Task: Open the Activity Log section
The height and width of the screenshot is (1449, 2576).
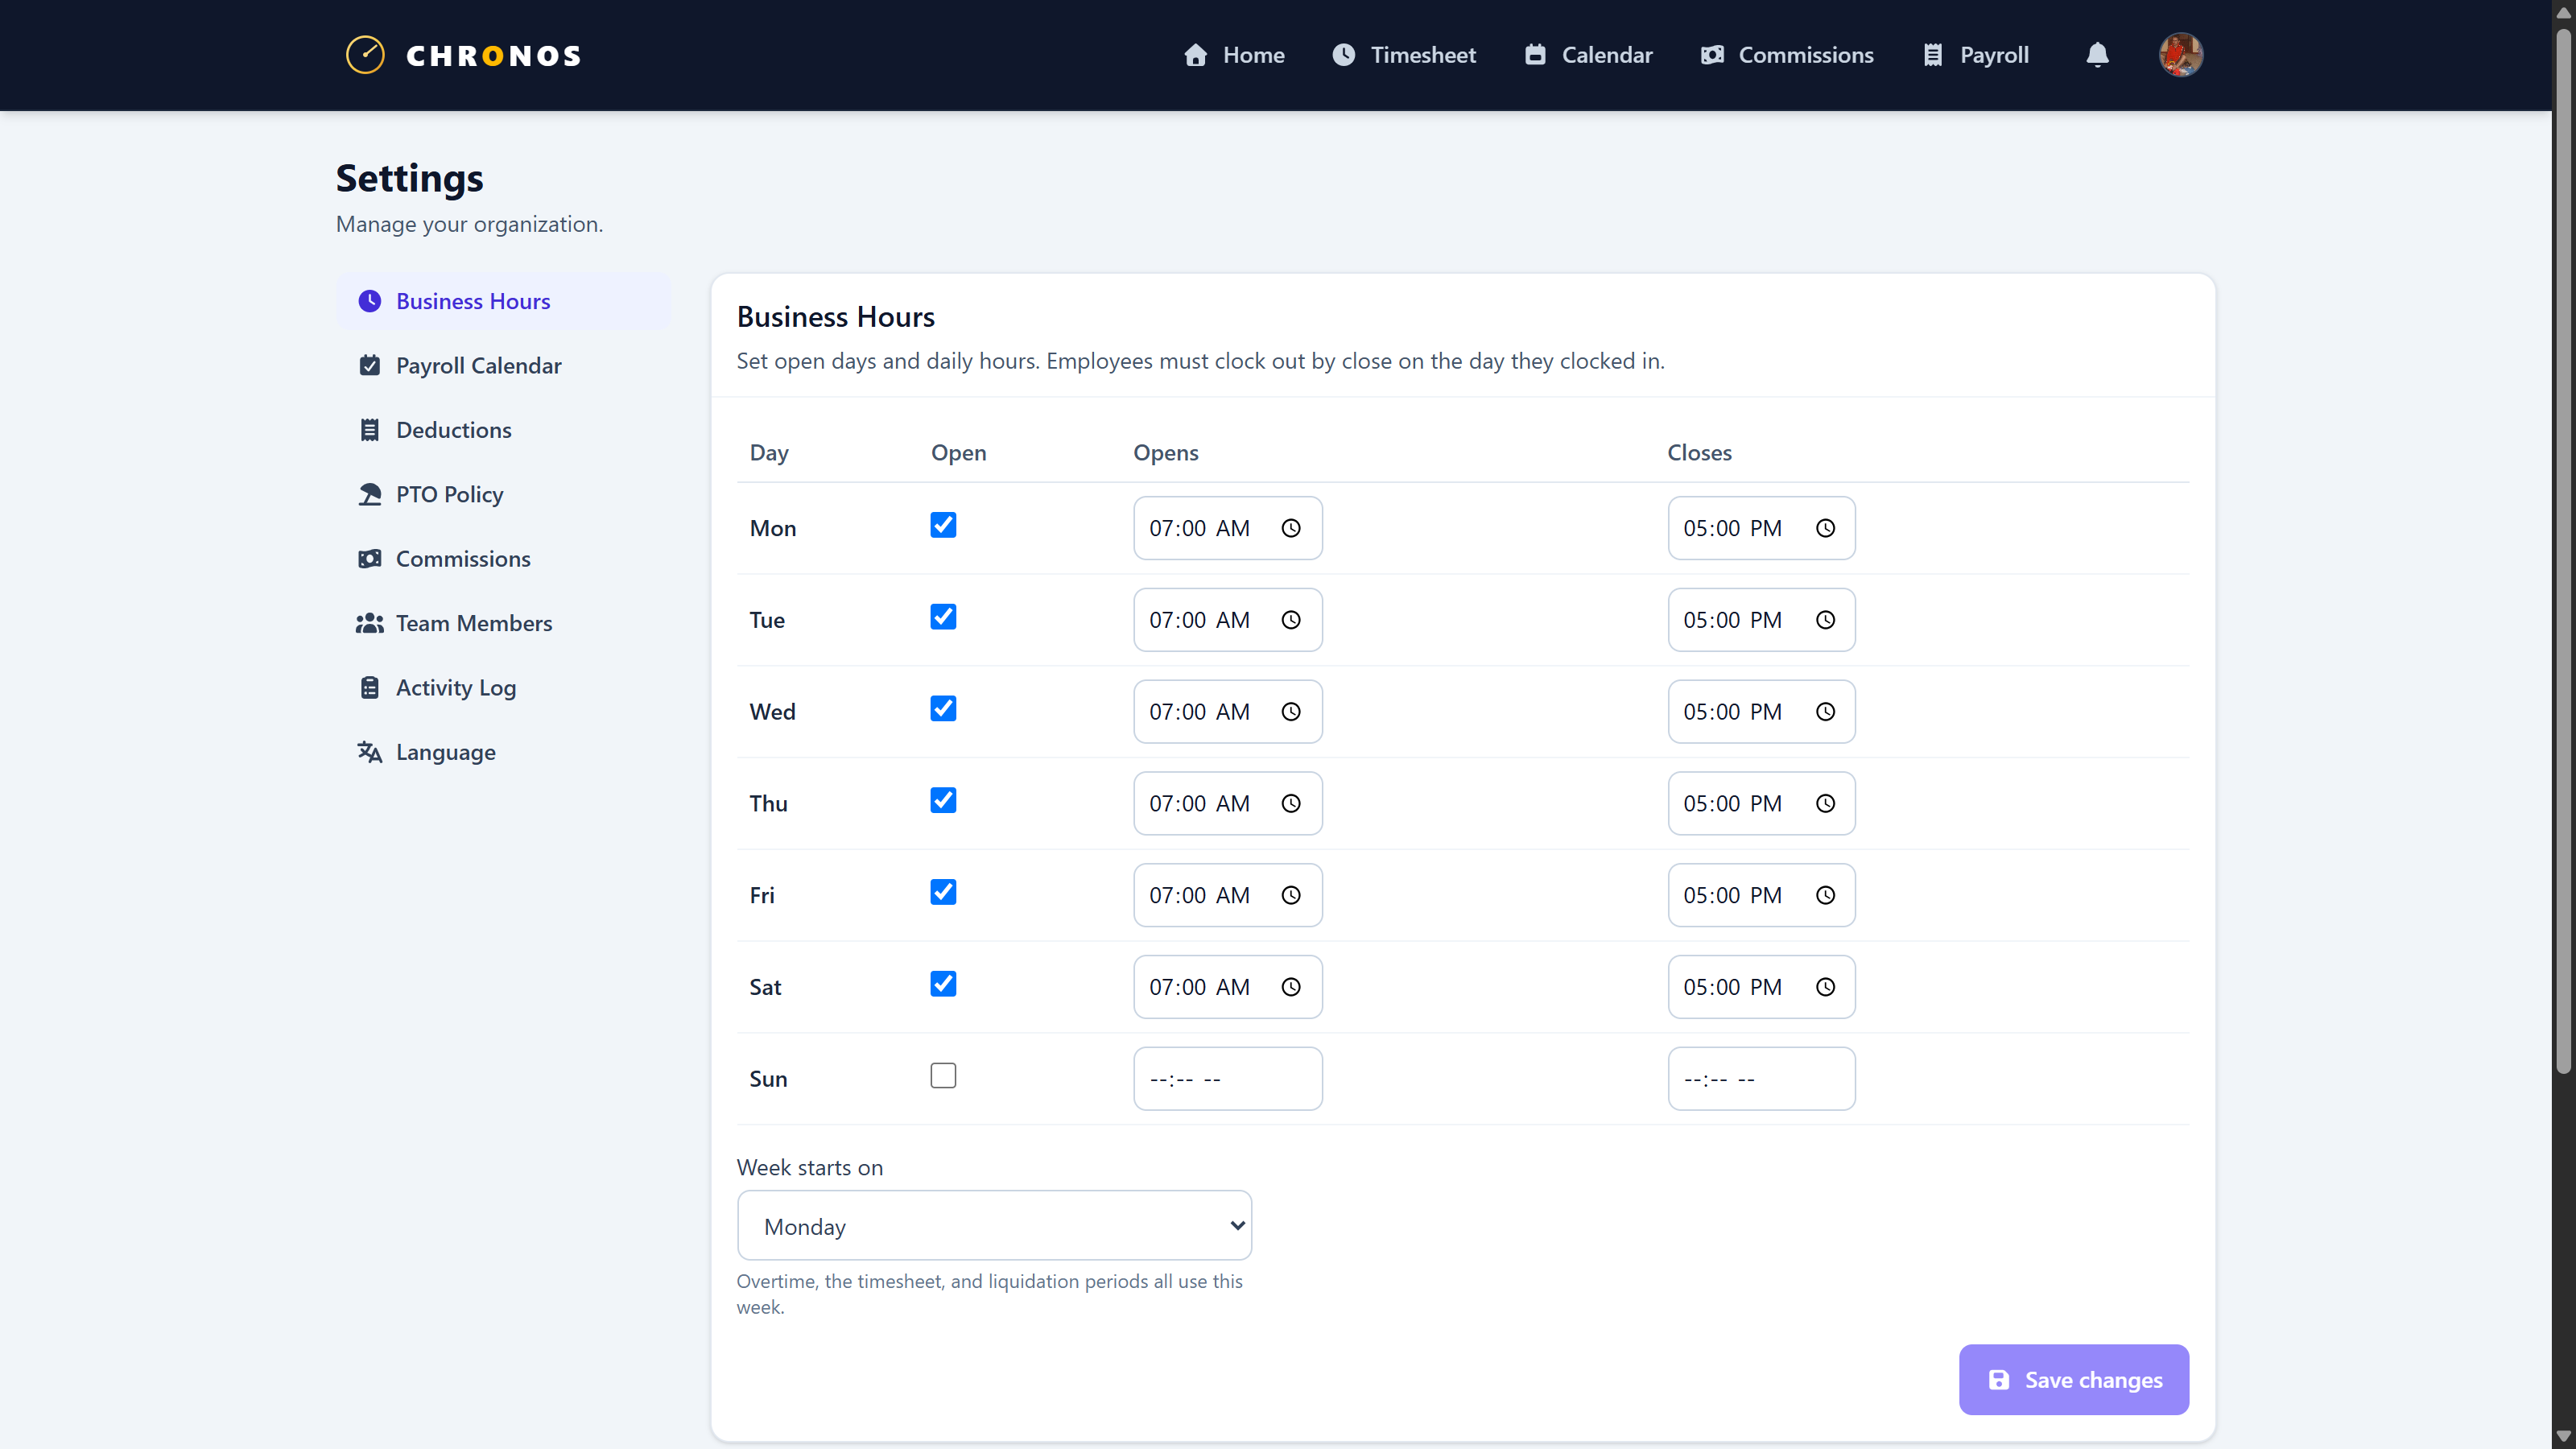Action: 503,688
